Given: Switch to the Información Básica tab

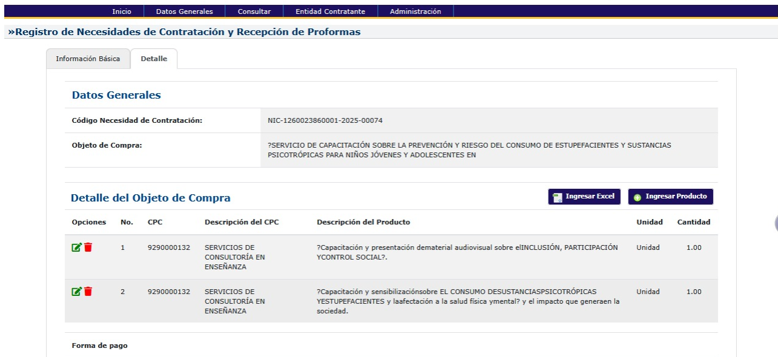Looking at the screenshot, I should pyautogui.click(x=88, y=59).
